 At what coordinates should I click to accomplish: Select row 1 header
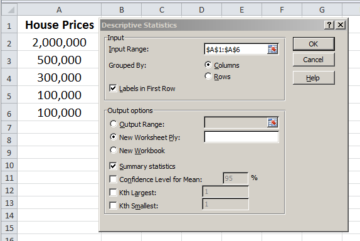pyautogui.click(x=9, y=24)
